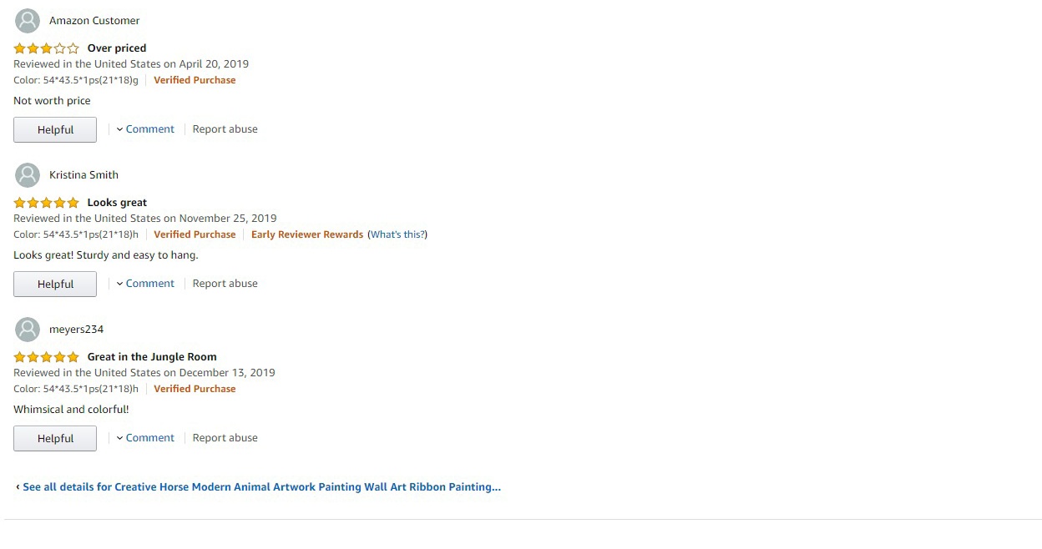
Task: Expand Comment on the Over priced review
Action: (145, 129)
